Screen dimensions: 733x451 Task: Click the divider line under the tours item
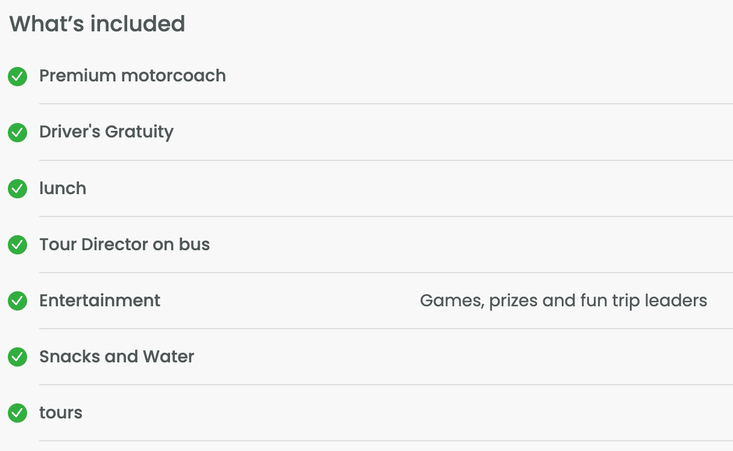coord(386,441)
